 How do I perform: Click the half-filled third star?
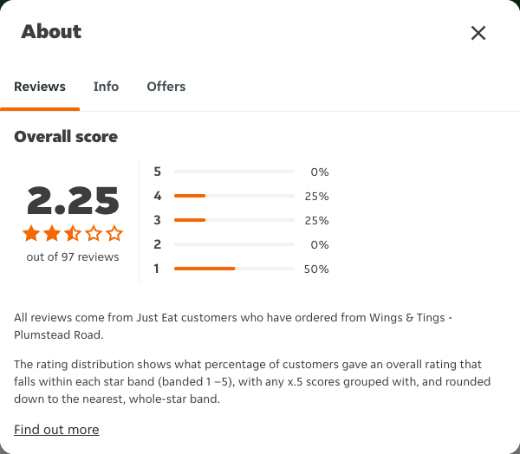(73, 233)
